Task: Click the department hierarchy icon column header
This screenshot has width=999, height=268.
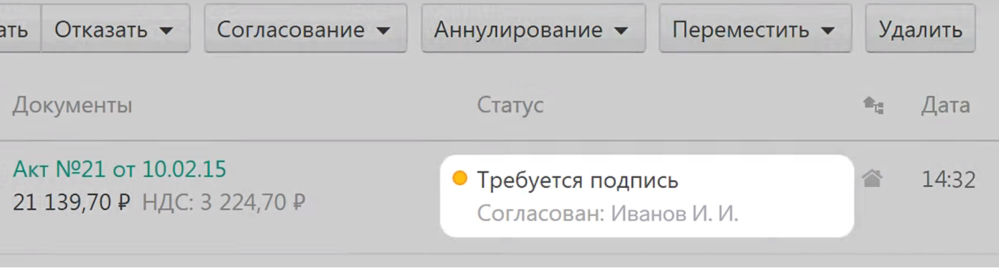Action: click(874, 106)
